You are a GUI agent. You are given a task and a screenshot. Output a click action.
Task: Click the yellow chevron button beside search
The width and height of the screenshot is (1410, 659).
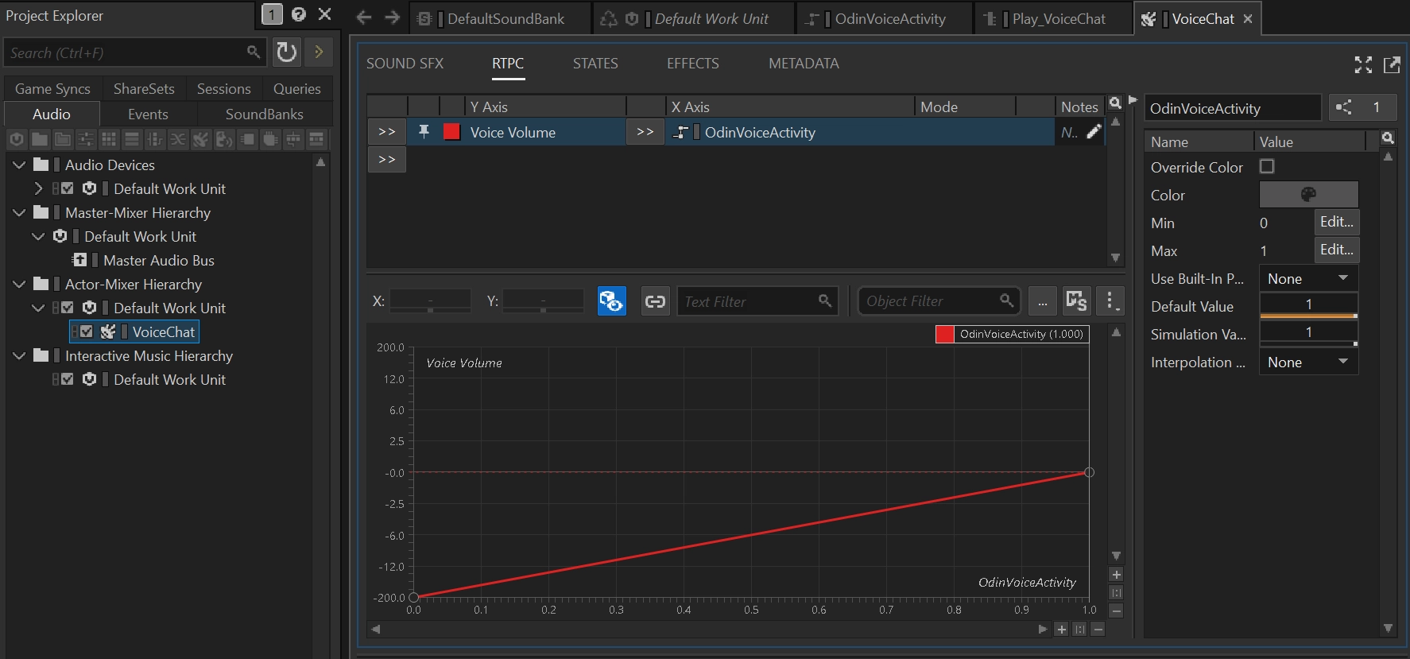click(319, 52)
